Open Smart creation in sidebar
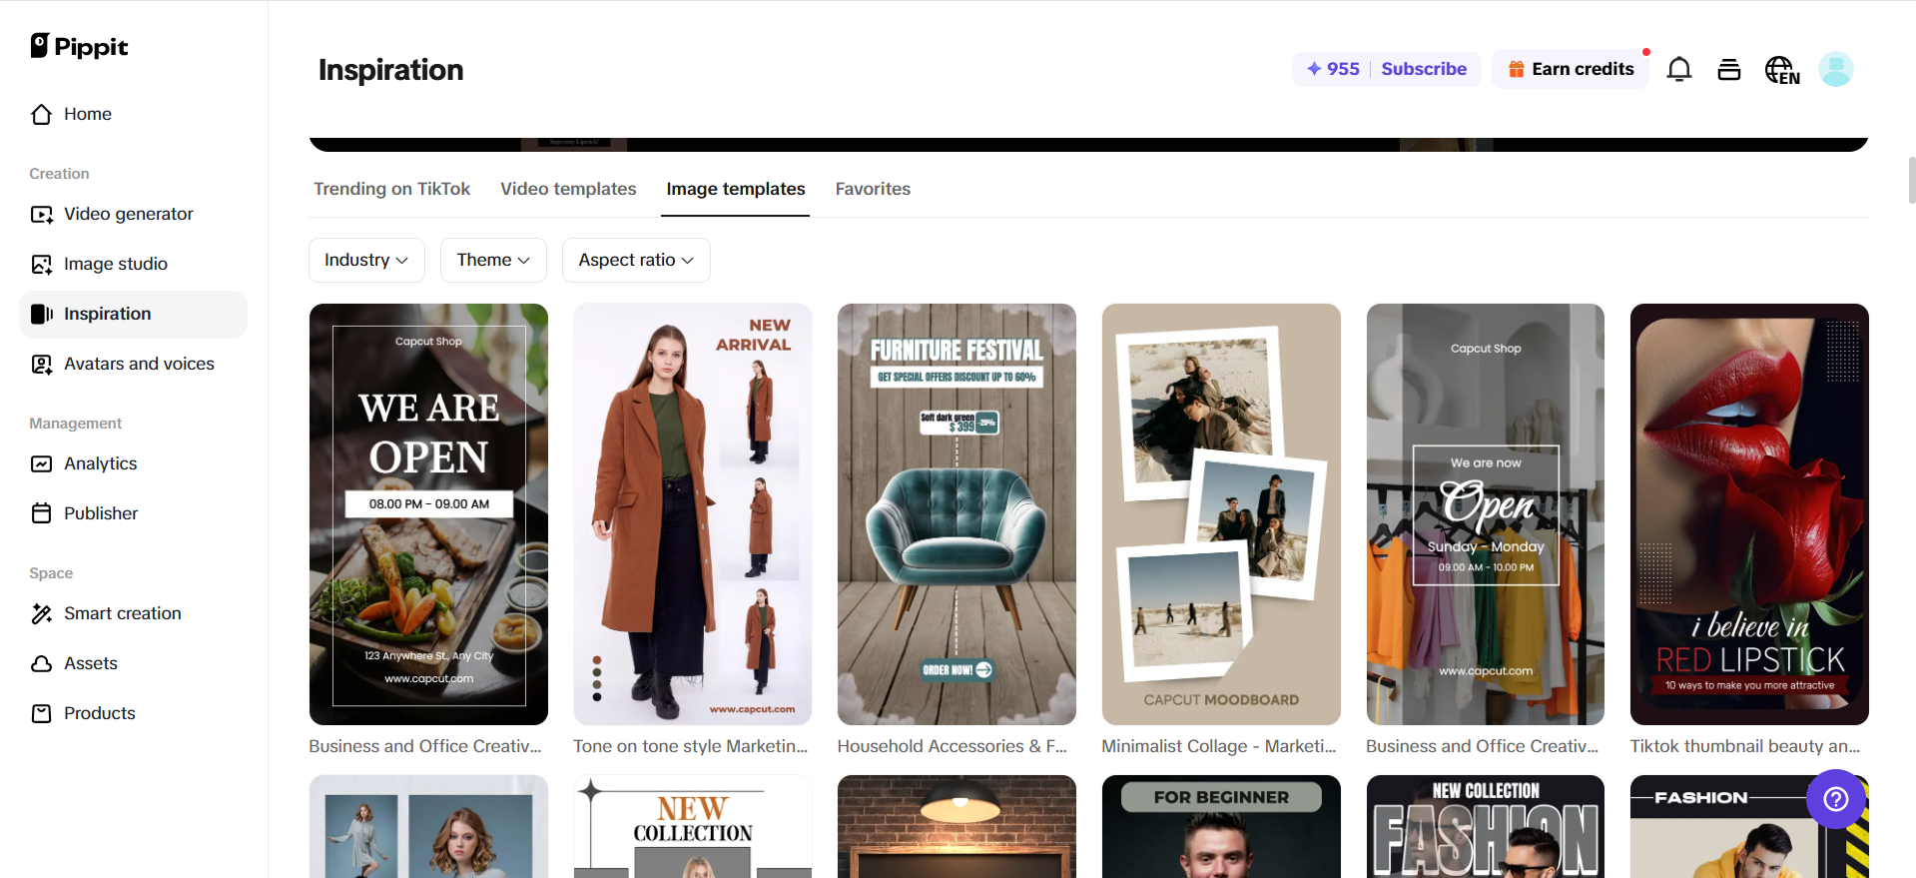The width and height of the screenshot is (1916, 878). click(x=122, y=613)
